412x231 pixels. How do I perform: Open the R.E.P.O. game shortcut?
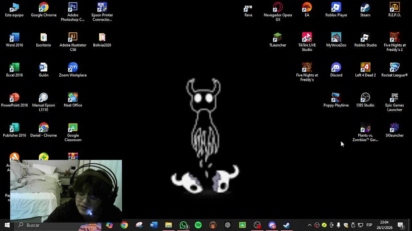[x=395, y=10]
